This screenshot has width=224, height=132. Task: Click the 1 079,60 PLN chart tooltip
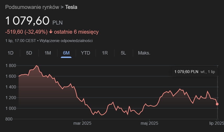tap(194, 72)
